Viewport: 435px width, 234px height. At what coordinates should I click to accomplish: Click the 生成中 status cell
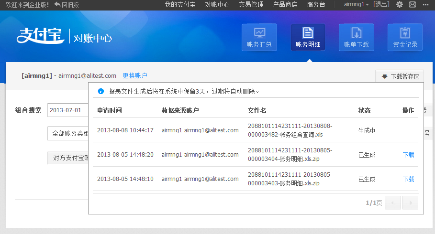(x=367, y=130)
